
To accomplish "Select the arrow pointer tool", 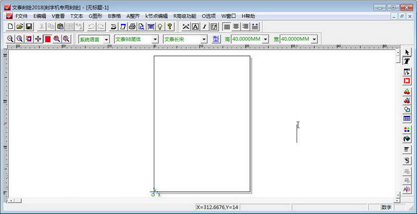I will click(x=407, y=53).
